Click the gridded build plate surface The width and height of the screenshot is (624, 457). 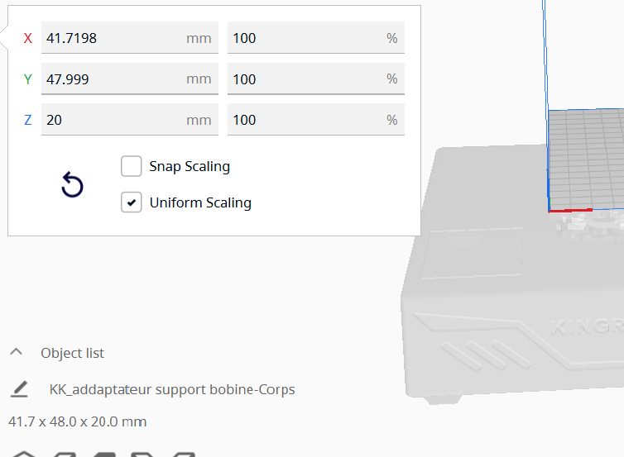tap(587, 159)
